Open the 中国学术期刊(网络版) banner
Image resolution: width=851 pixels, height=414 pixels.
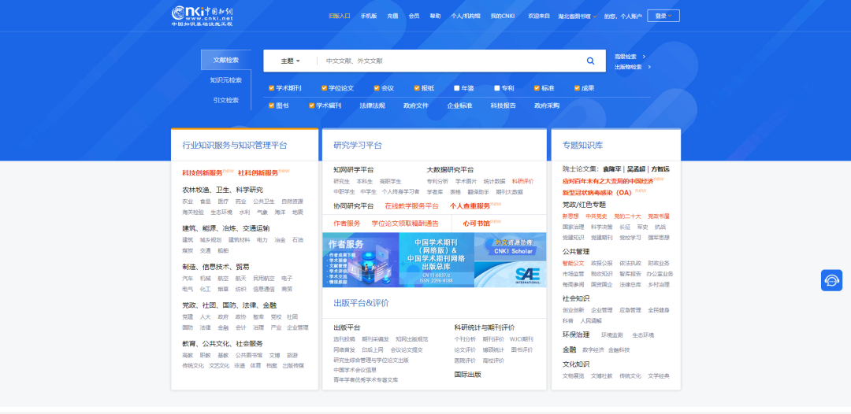tap(437, 260)
